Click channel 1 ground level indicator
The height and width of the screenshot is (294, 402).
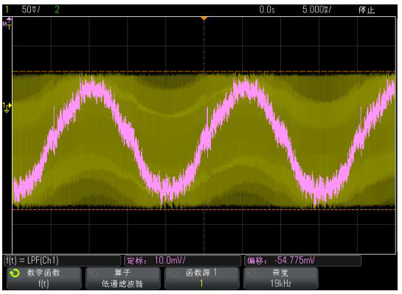click(x=7, y=108)
